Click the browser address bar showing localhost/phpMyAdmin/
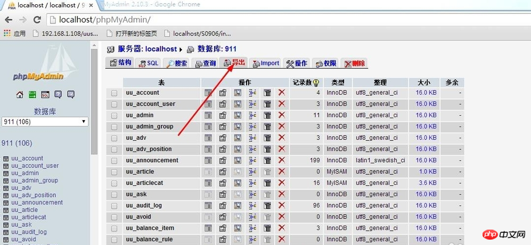 (266, 20)
